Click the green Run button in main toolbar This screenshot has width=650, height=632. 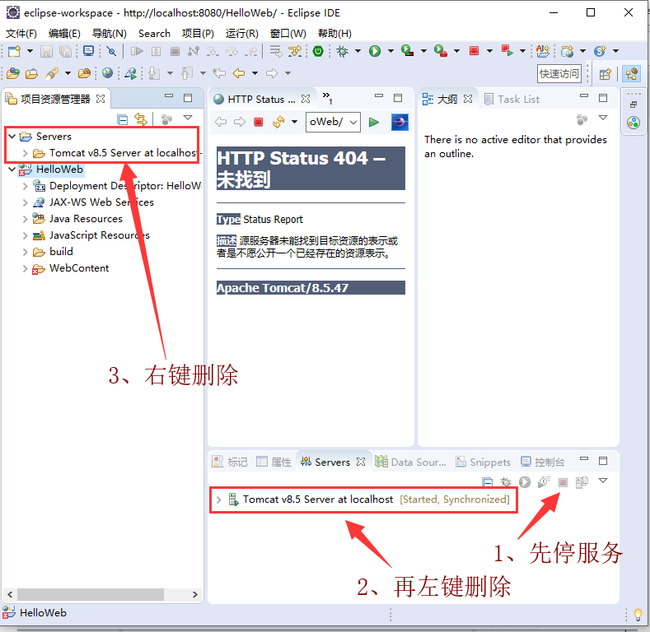pos(375,51)
